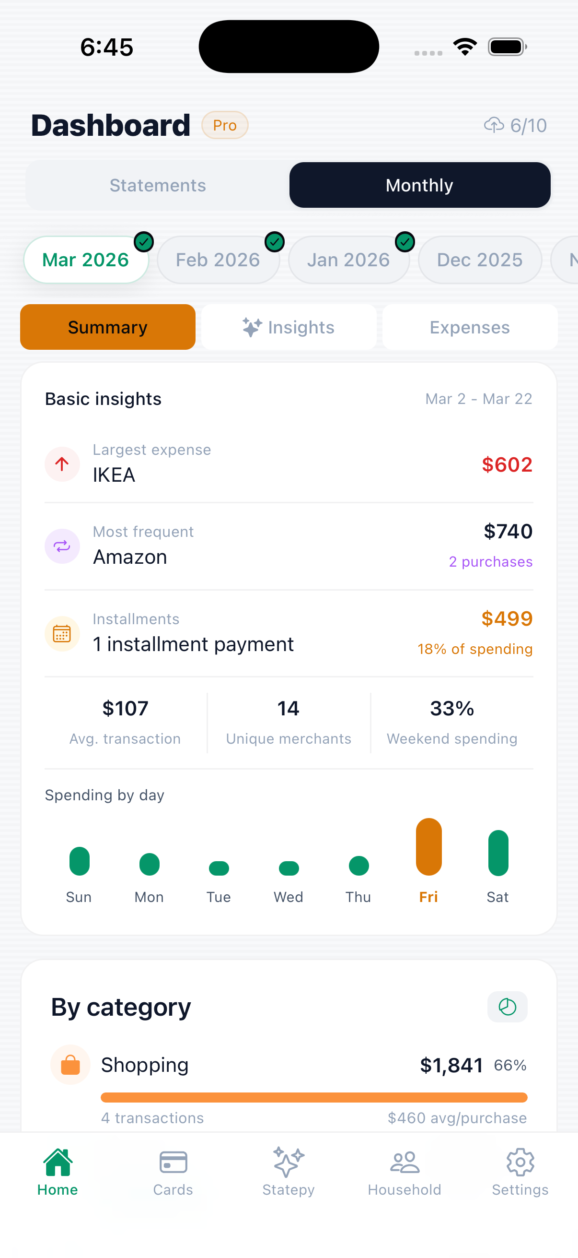Tap the pie chart view icon
Viewport: 578px width, 1258px height.
point(507,1007)
